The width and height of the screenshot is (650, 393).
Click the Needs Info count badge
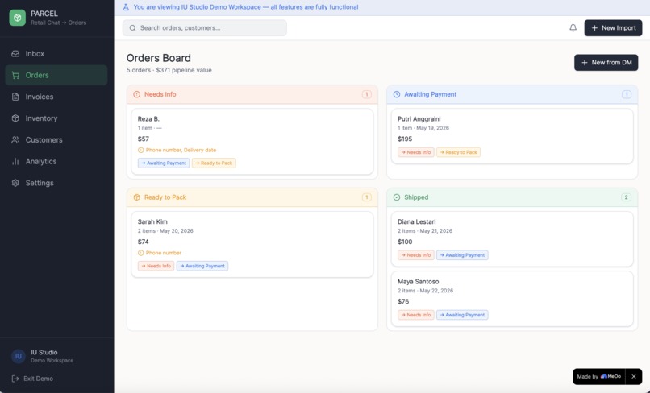[366, 94]
